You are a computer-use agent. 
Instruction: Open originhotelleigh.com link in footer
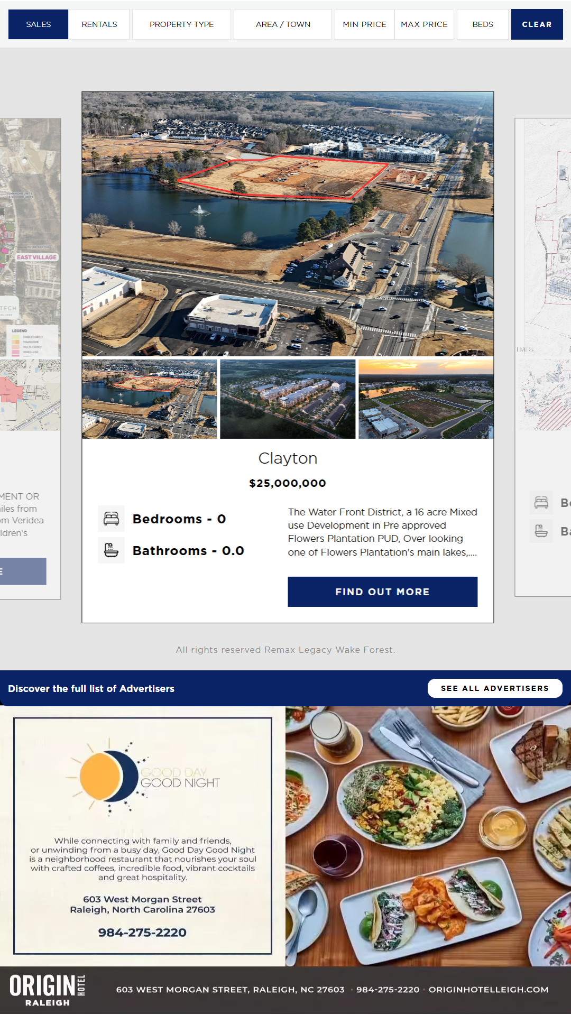pos(489,990)
